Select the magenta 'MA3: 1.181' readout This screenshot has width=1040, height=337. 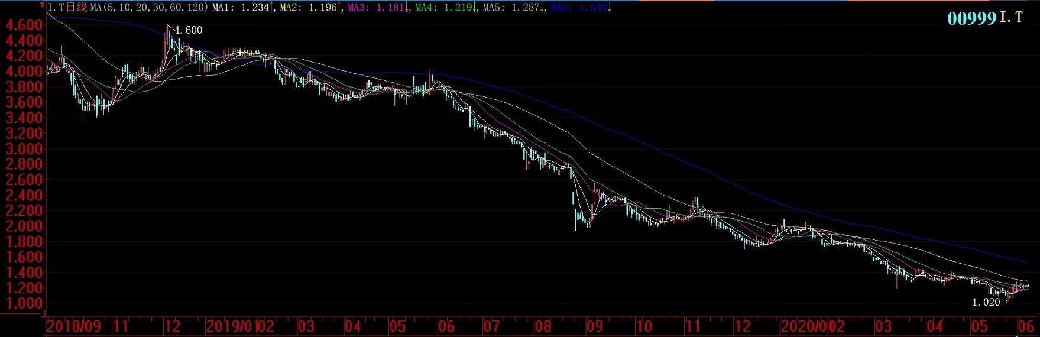pyautogui.click(x=376, y=7)
